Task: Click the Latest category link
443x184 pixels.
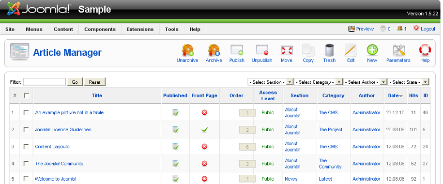Action: coord(325,179)
